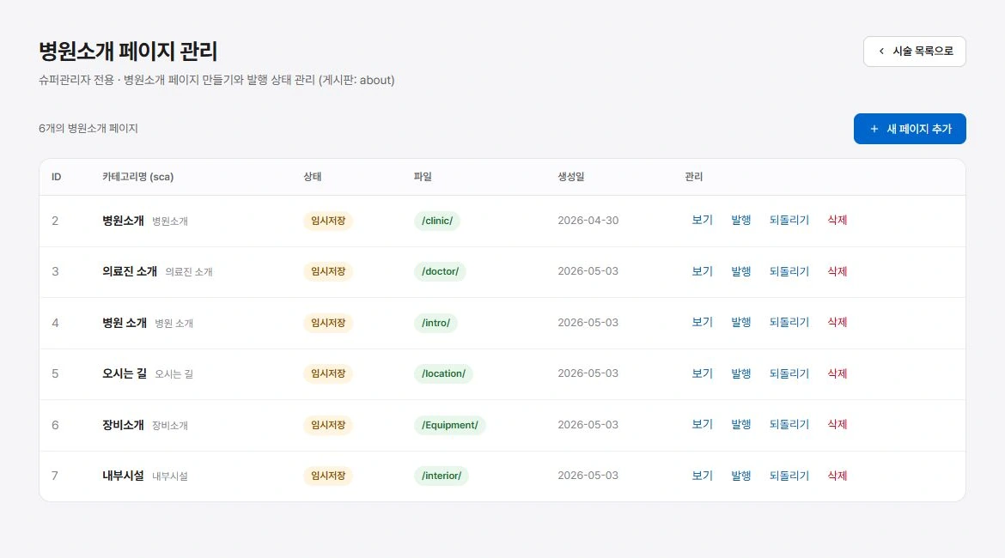Click the 생성일 column header
The image size is (1005, 558).
point(571,177)
